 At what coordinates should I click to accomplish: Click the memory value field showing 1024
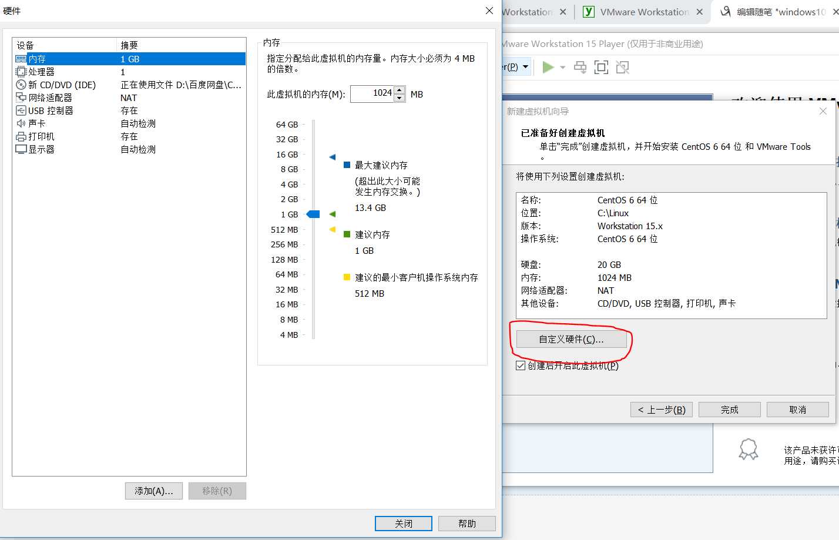(372, 94)
